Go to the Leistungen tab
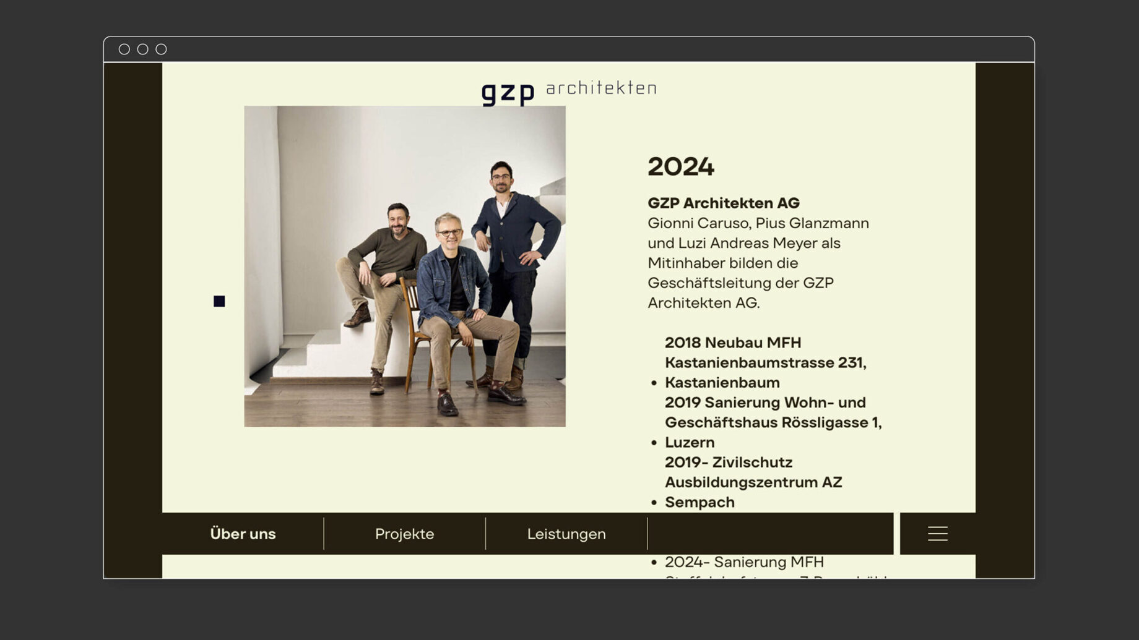Viewport: 1139px width, 640px height. [566, 534]
